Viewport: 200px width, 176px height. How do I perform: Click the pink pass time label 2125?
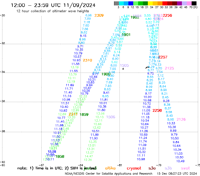coord(169,68)
